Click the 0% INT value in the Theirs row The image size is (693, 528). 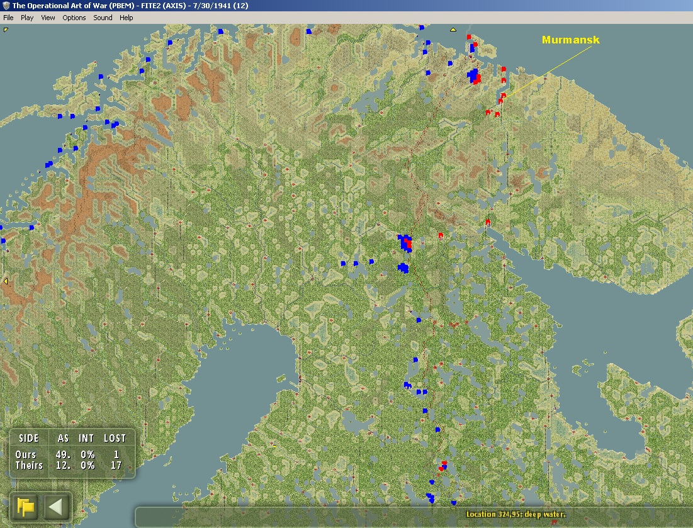87,465
